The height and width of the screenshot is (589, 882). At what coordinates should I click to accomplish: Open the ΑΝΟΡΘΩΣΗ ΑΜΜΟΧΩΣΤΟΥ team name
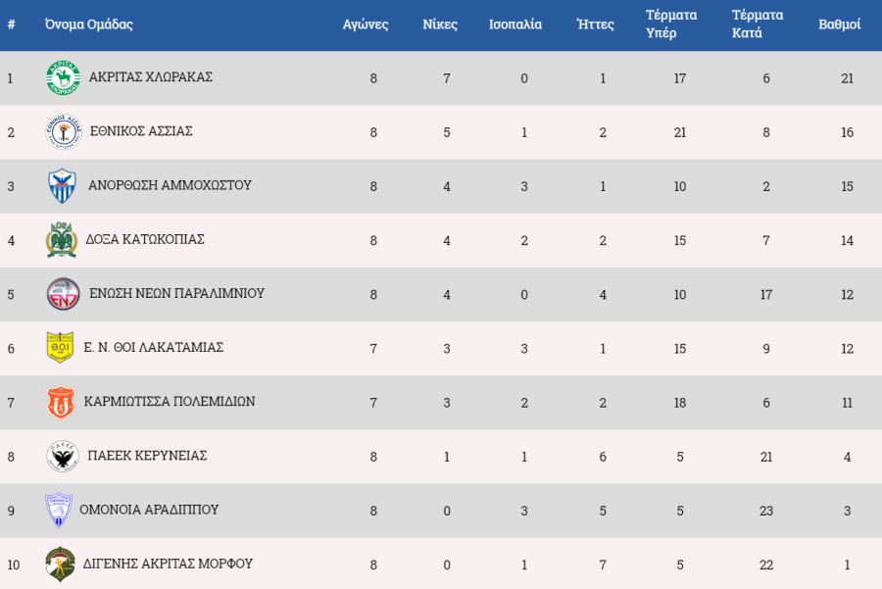pyautogui.click(x=170, y=185)
